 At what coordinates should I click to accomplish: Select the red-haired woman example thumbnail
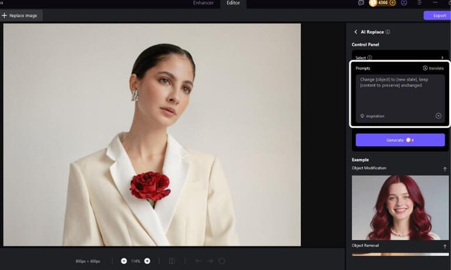click(x=400, y=208)
